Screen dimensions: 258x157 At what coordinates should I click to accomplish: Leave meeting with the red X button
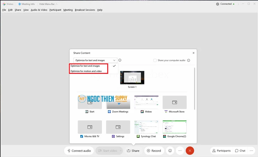(190, 151)
